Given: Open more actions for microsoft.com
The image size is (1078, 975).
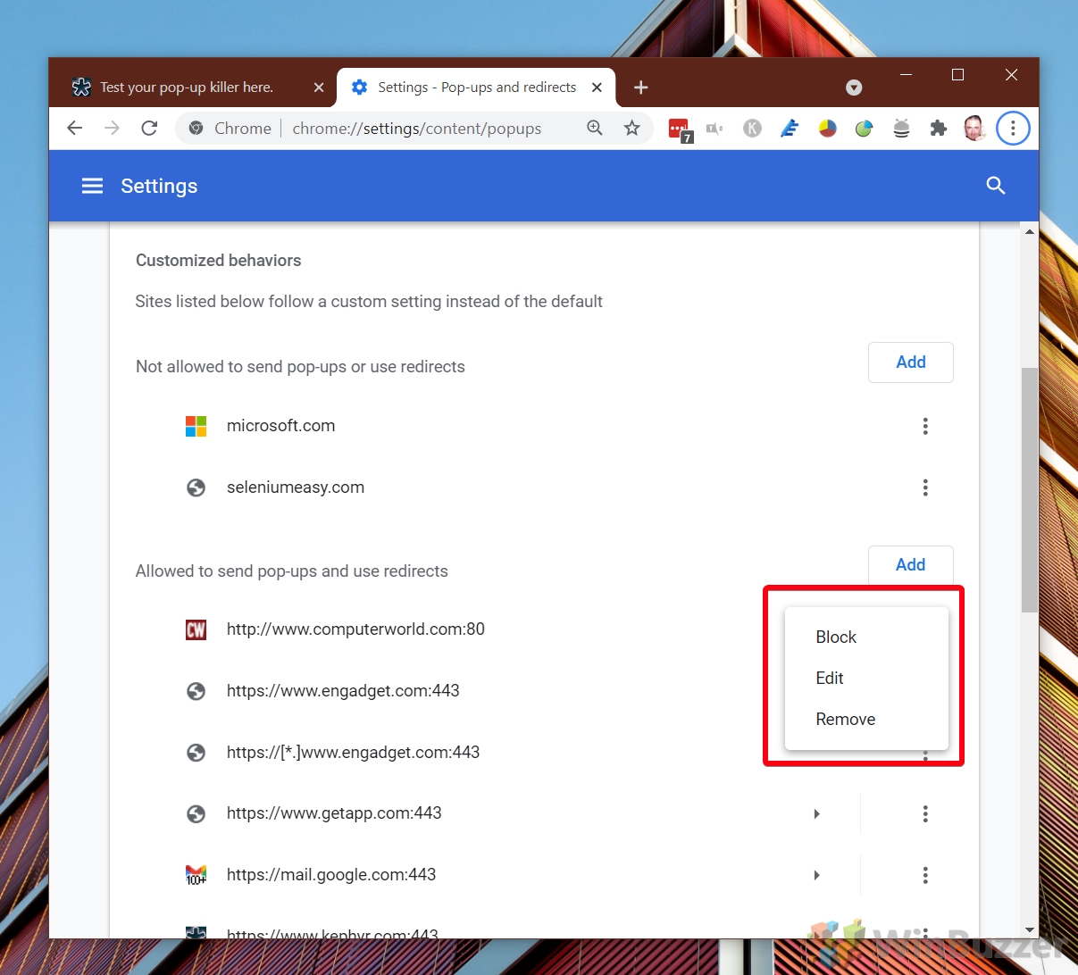Looking at the screenshot, I should 925,426.
